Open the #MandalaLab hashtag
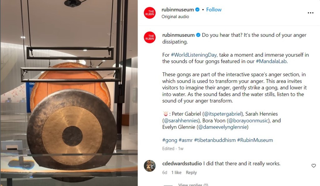320x186 pixels. (271, 61)
